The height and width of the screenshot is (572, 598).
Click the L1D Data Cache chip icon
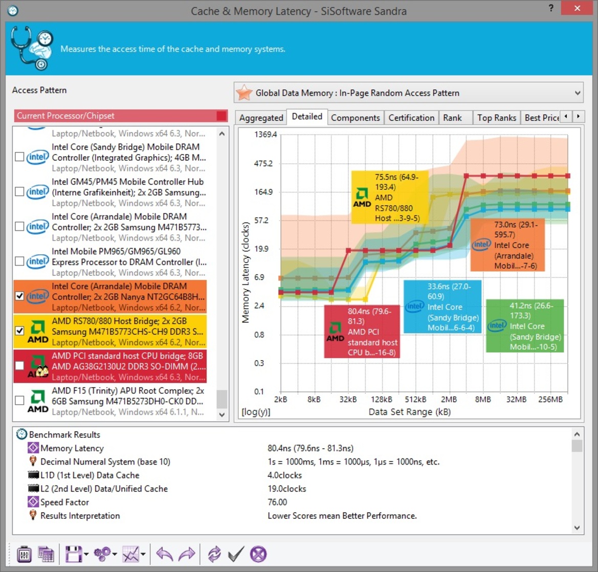pyautogui.click(x=34, y=475)
